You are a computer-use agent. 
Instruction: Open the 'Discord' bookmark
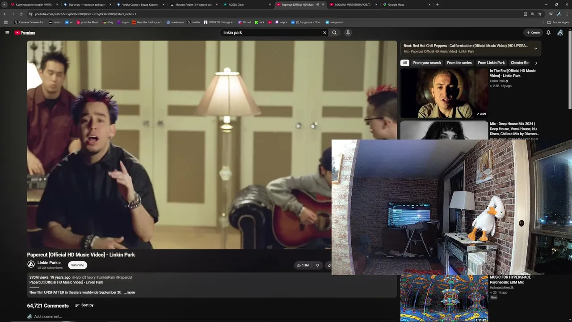244,22
